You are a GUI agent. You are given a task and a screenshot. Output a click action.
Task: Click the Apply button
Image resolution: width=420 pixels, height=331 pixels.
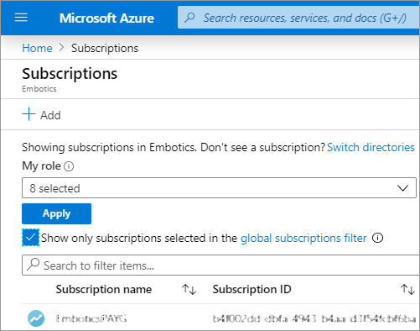(56, 213)
